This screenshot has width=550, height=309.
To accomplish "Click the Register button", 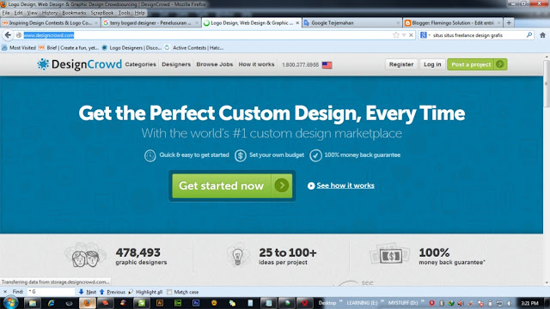I will coord(401,64).
